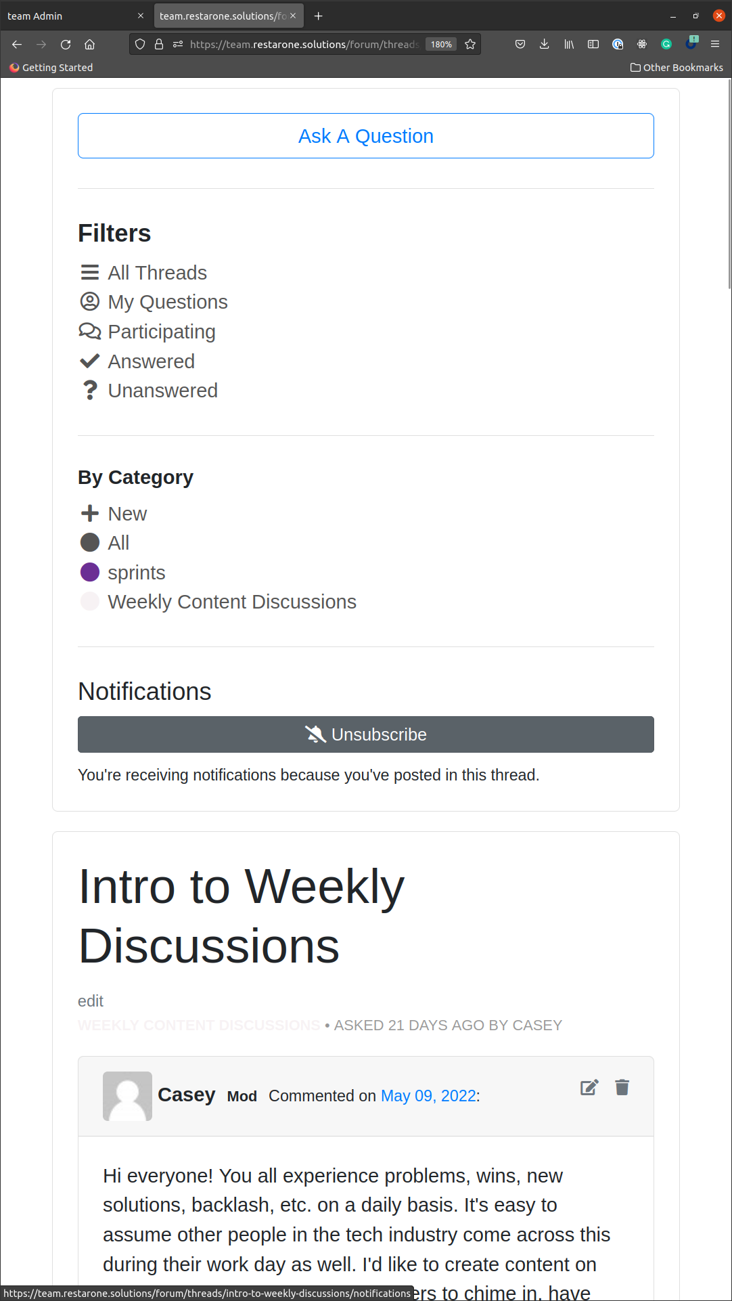The height and width of the screenshot is (1301, 732).
Task: Click the Unanswered question mark icon
Action: (x=89, y=391)
